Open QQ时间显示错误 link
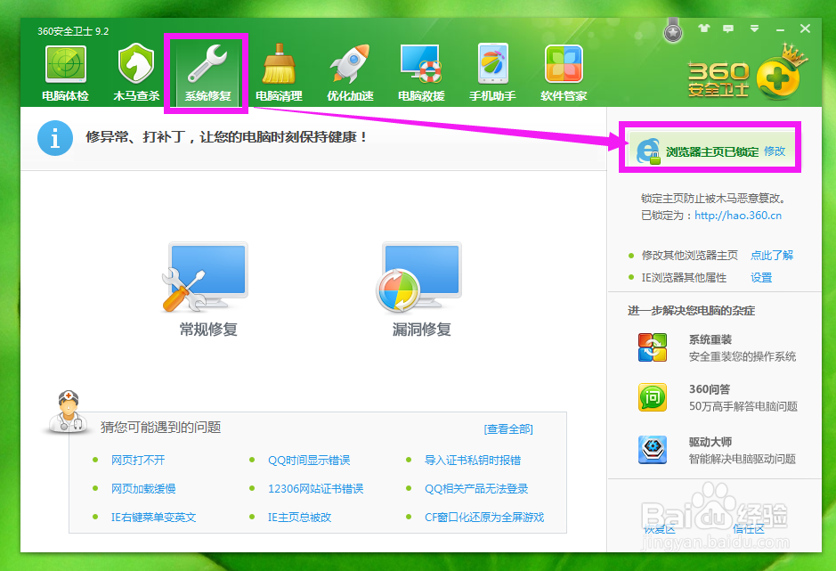The height and width of the screenshot is (571, 836). coord(309,460)
